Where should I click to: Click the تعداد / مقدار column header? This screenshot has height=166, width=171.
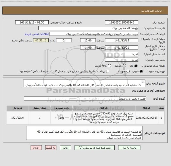[x=40, y=108]
